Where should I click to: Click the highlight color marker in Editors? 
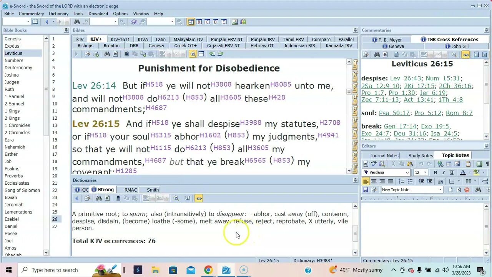click(477, 172)
